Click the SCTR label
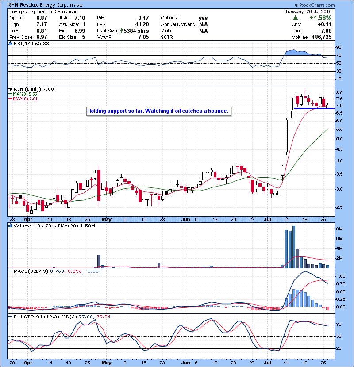This screenshot has height=367, width=354. 167,37
